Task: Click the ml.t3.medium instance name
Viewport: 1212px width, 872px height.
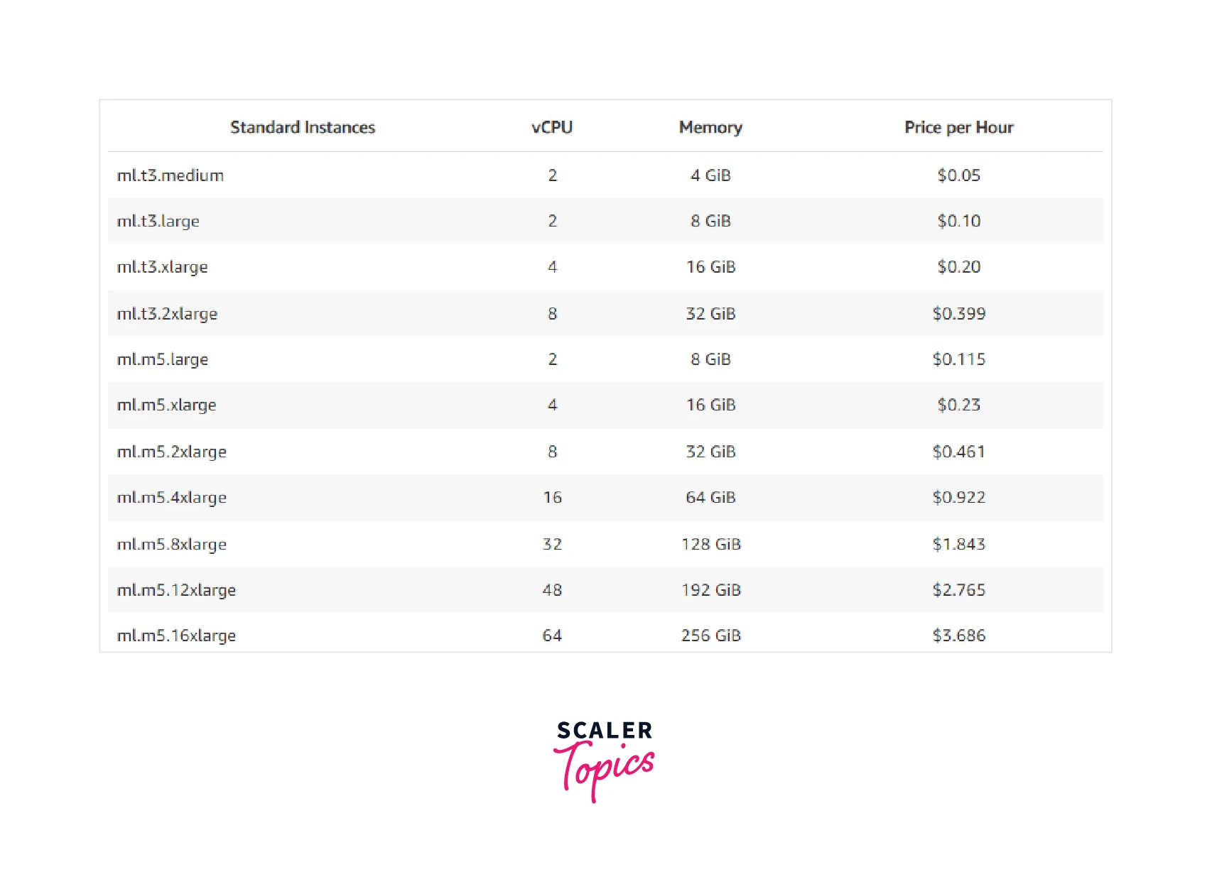Action: pyautogui.click(x=171, y=175)
